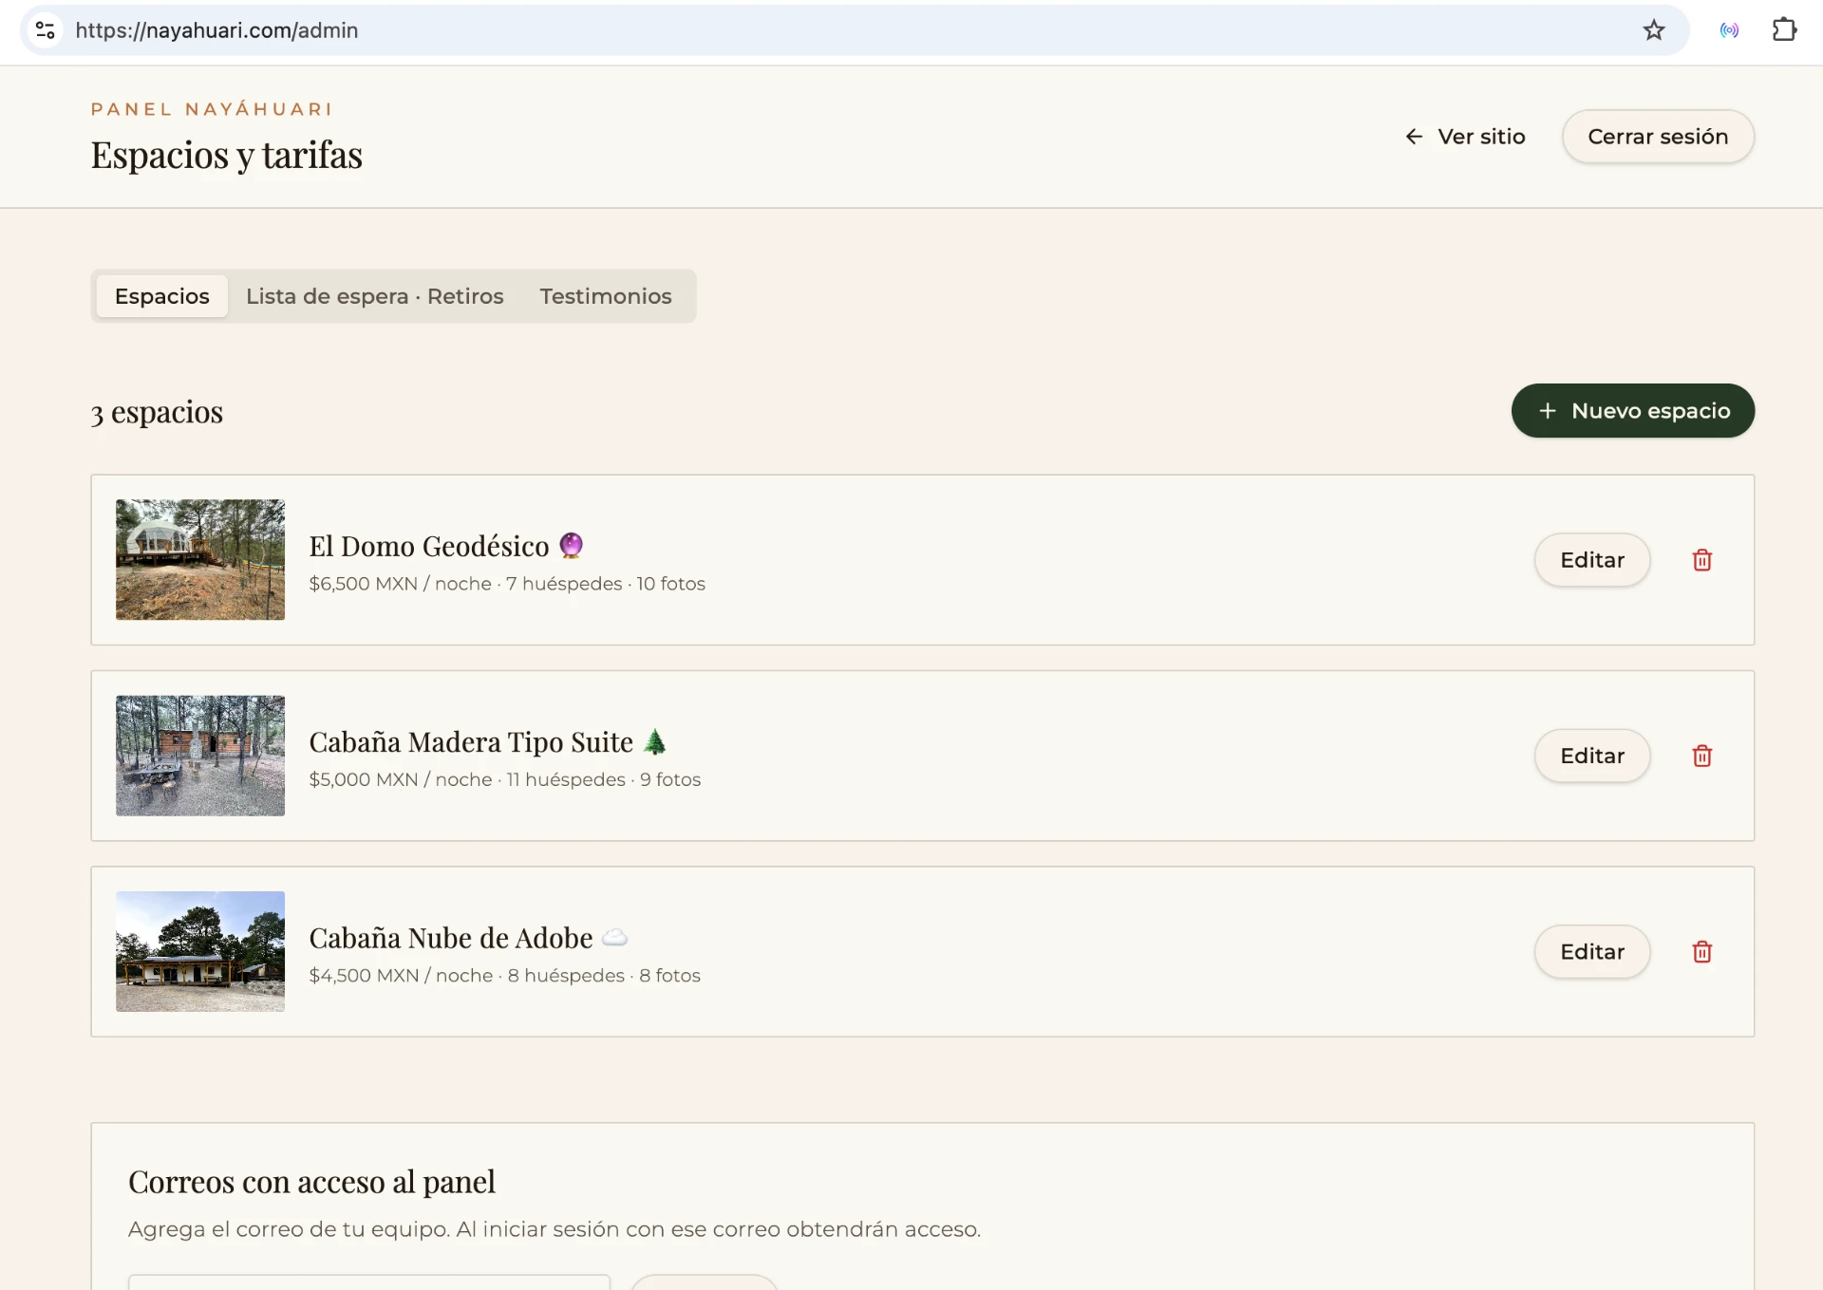
Task: Select the Espacios tab
Action: pos(162,296)
